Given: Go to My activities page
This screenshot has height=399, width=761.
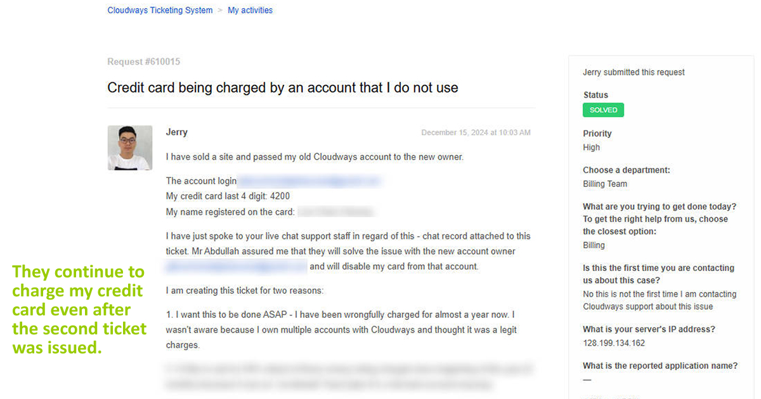Looking at the screenshot, I should 250,9.
